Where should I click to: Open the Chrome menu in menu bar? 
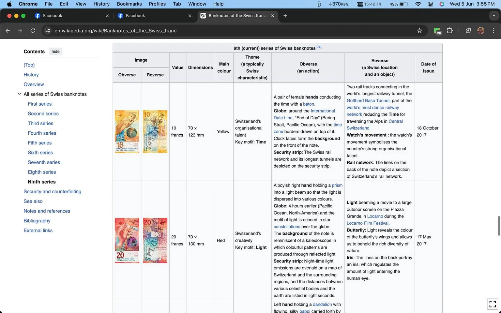pos(28,4)
